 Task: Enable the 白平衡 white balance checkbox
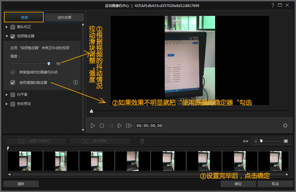click(x=13, y=95)
